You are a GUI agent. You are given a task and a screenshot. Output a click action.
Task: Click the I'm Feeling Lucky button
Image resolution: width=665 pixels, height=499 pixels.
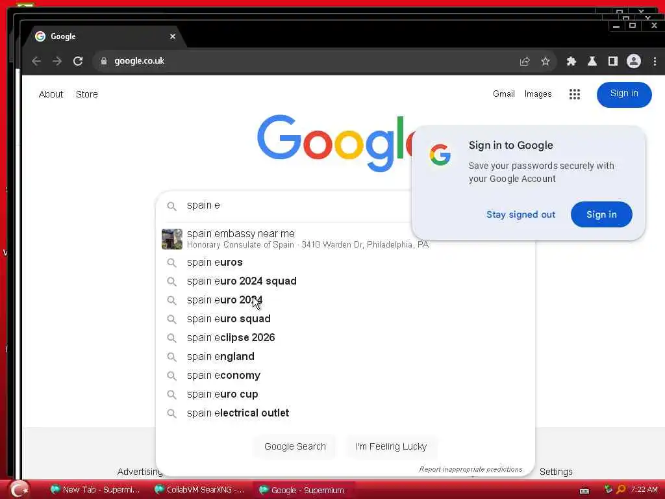point(391,447)
